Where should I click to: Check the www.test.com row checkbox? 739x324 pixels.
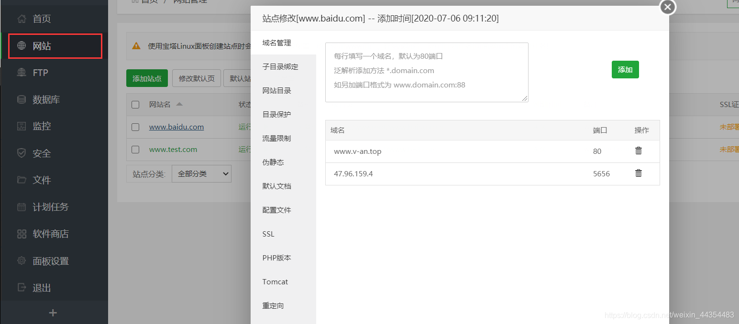pyautogui.click(x=135, y=149)
